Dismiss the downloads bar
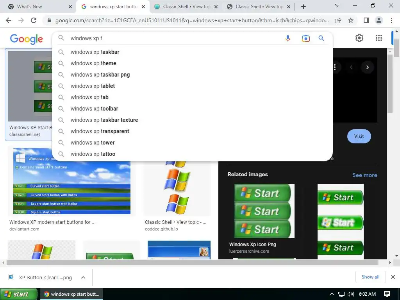400x300 pixels. click(393, 277)
